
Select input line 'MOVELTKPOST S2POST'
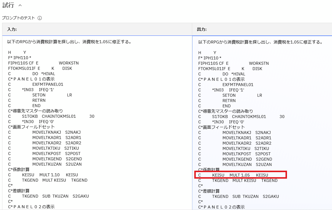(44, 154)
